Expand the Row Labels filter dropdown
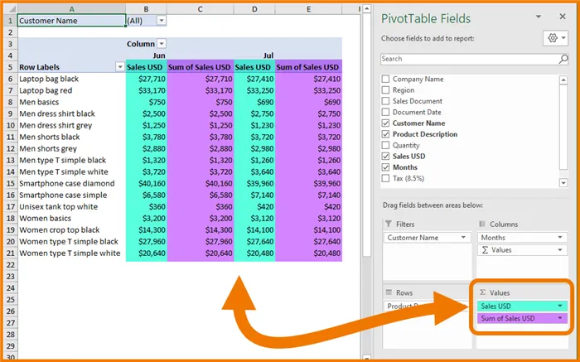The image size is (580, 362). (x=119, y=66)
